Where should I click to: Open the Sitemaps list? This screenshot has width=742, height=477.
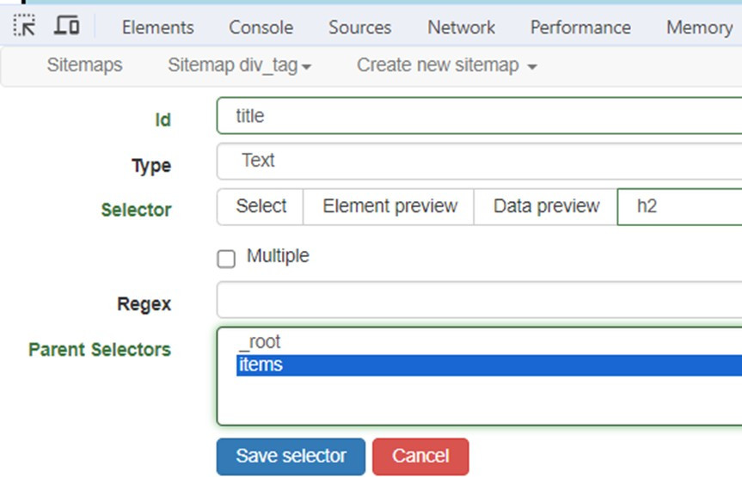click(x=84, y=65)
